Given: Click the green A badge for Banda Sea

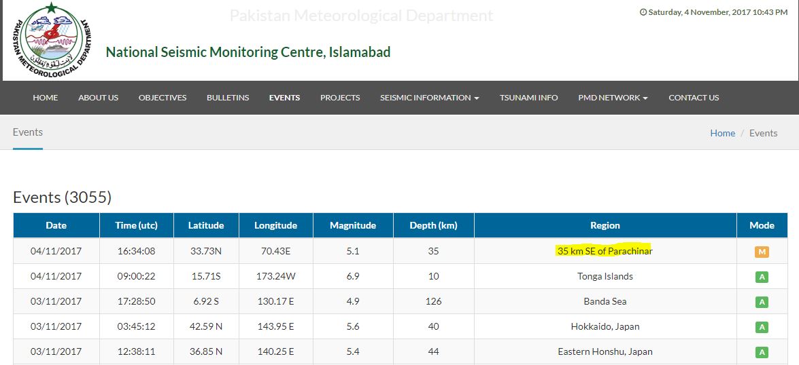Looking at the screenshot, I should coord(762,302).
